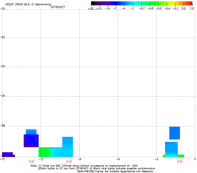The height and width of the screenshot is (173, 197).
Task: Click the title 'ASCAT 25KM MLE-3 descending'
Action: point(28,4)
